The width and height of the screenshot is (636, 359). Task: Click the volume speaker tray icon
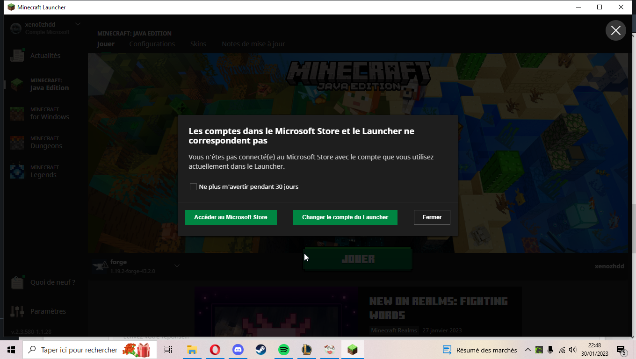point(573,350)
